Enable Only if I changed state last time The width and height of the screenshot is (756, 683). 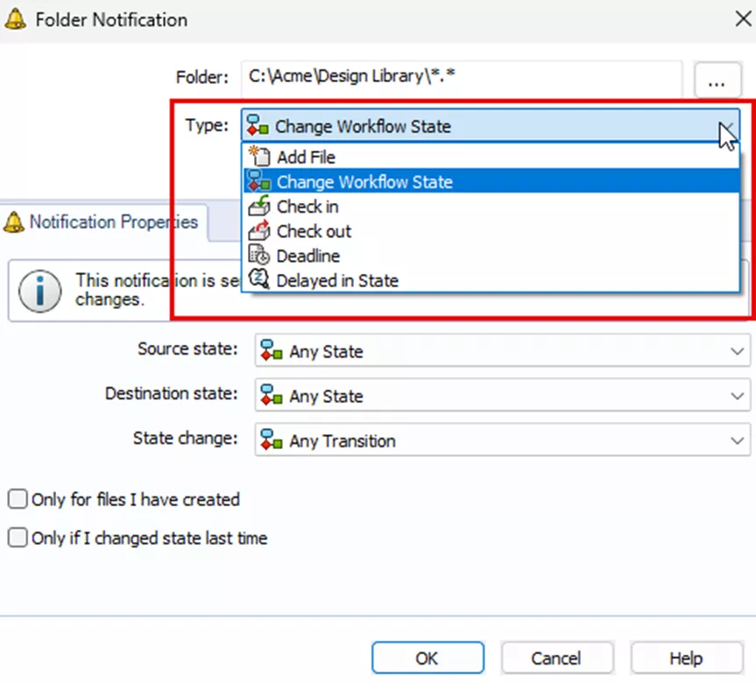coord(18,538)
